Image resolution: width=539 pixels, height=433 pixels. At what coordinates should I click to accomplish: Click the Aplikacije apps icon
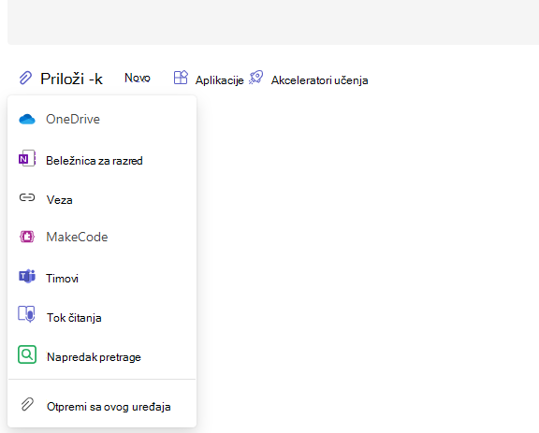(x=181, y=78)
